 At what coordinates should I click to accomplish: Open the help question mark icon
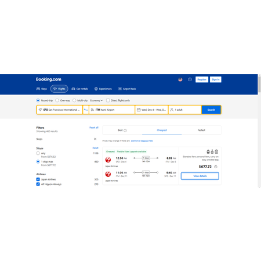pos(190,79)
